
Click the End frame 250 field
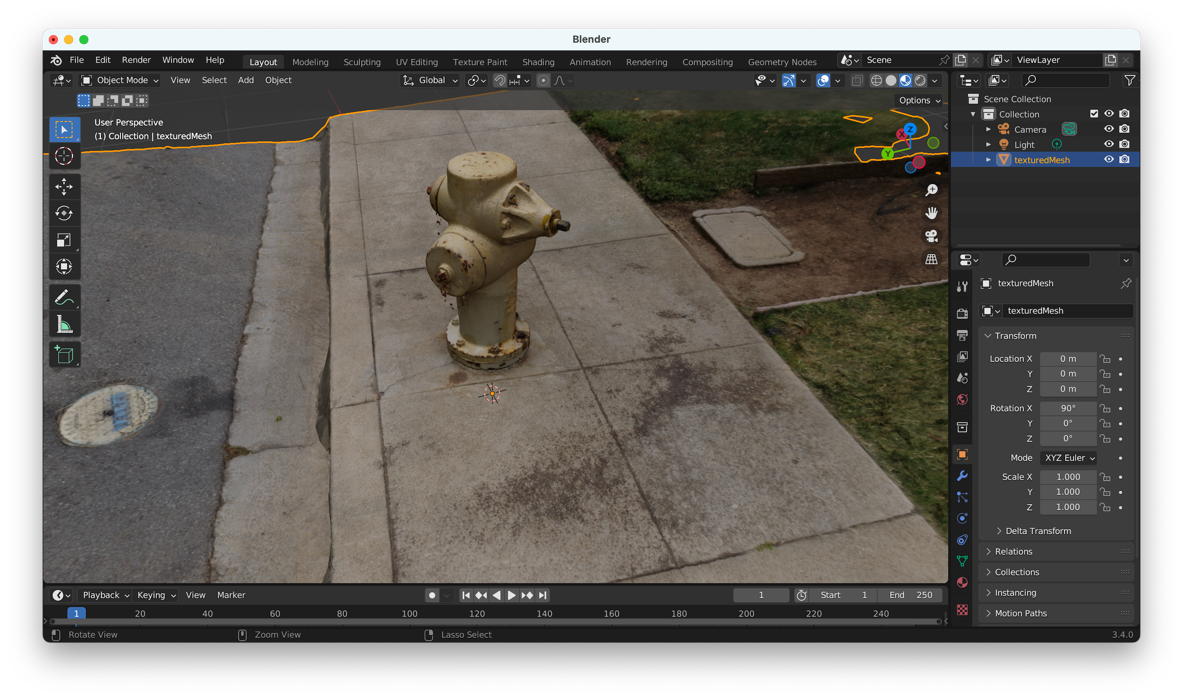910,595
